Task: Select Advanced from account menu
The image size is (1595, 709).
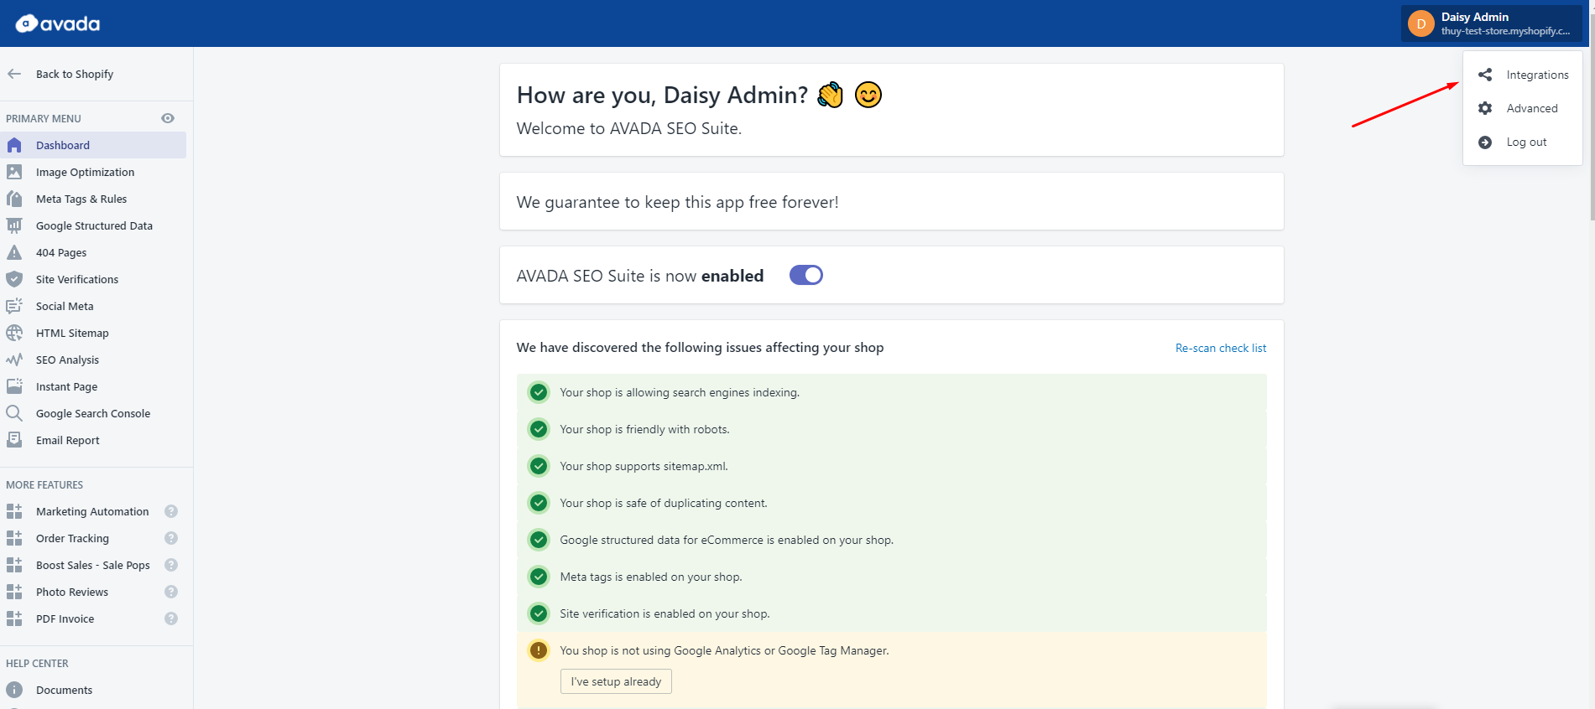Action: [1523, 108]
